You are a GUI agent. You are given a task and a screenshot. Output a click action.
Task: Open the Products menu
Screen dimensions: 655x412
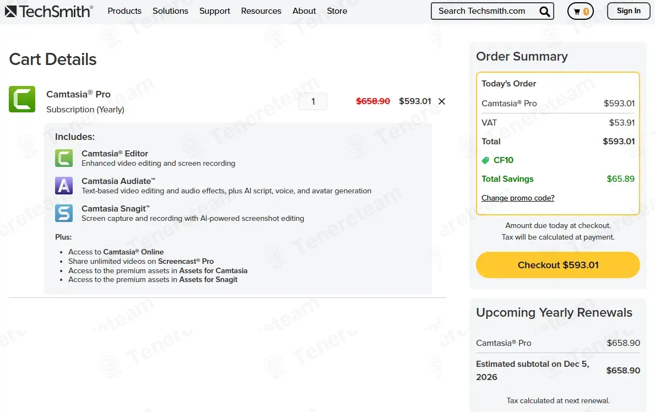tap(124, 11)
